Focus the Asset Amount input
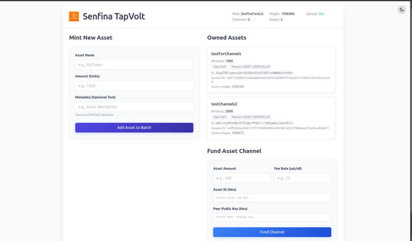 (x=241, y=178)
